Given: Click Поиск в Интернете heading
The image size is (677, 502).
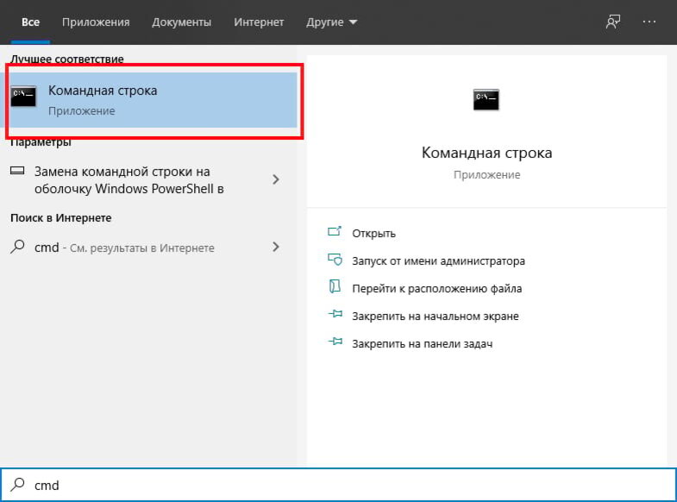Looking at the screenshot, I should pyautogui.click(x=61, y=218).
